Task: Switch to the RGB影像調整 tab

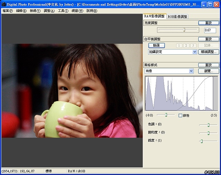Action: point(177,17)
